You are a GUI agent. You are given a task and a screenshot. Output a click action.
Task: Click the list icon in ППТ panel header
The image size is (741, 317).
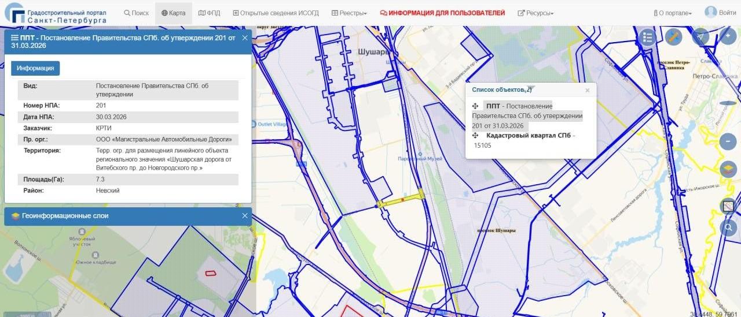pyautogui.click(x=14, y=38)
